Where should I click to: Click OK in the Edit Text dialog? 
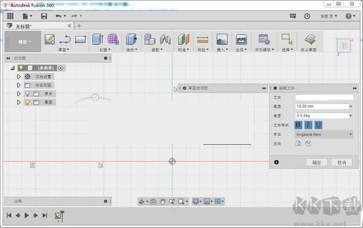(x=316, y=163)
